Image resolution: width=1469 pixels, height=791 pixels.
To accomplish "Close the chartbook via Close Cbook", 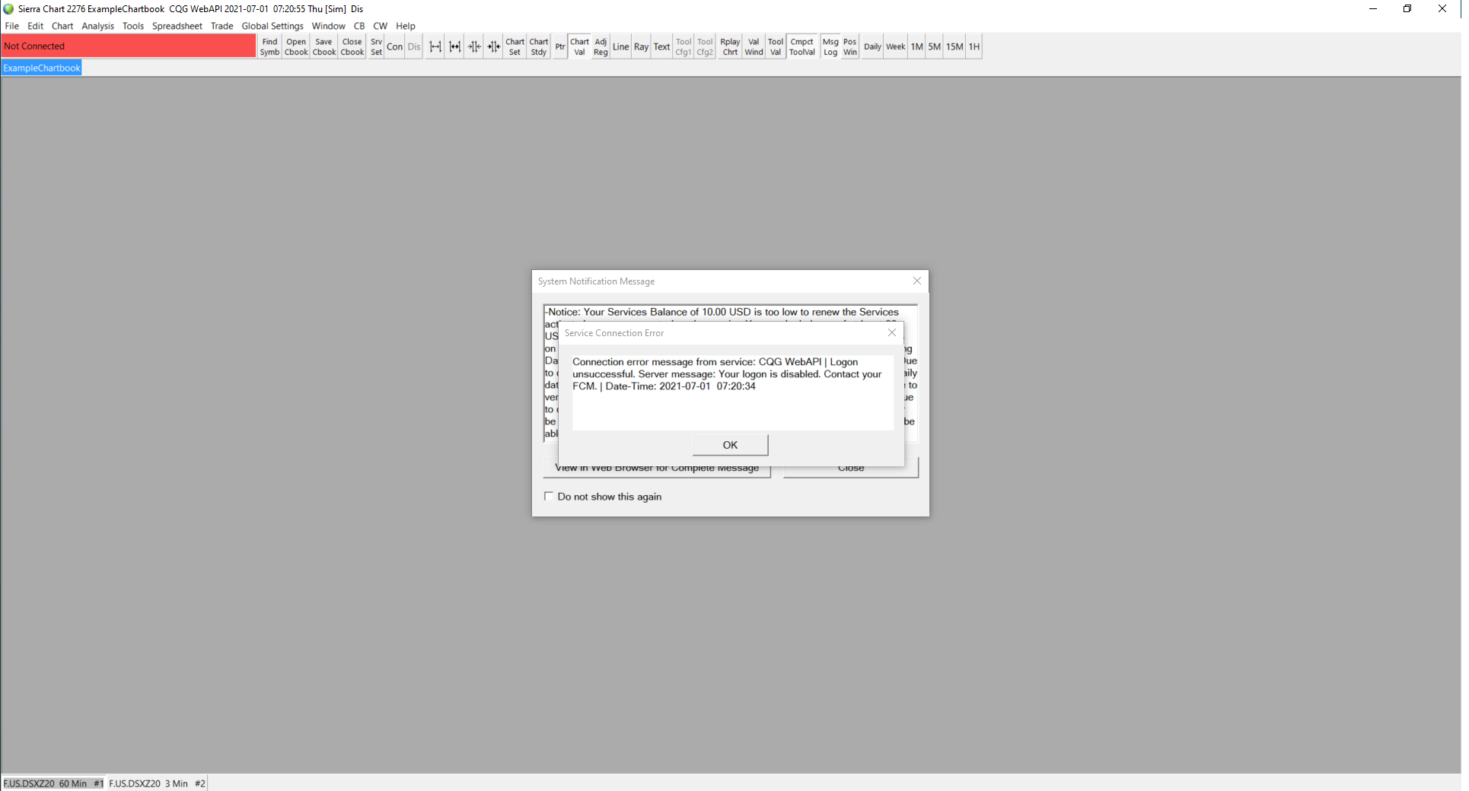I will pos(352,47).
